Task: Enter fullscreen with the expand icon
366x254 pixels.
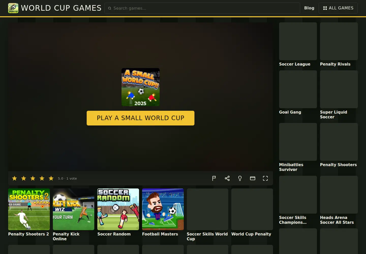Action: [265, 178]
